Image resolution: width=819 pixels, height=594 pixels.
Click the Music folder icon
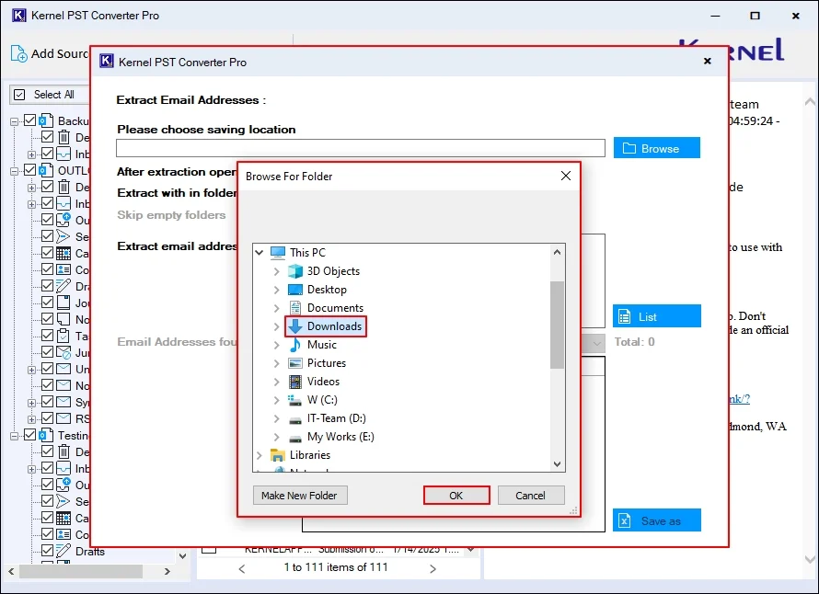tap(294, 345)
